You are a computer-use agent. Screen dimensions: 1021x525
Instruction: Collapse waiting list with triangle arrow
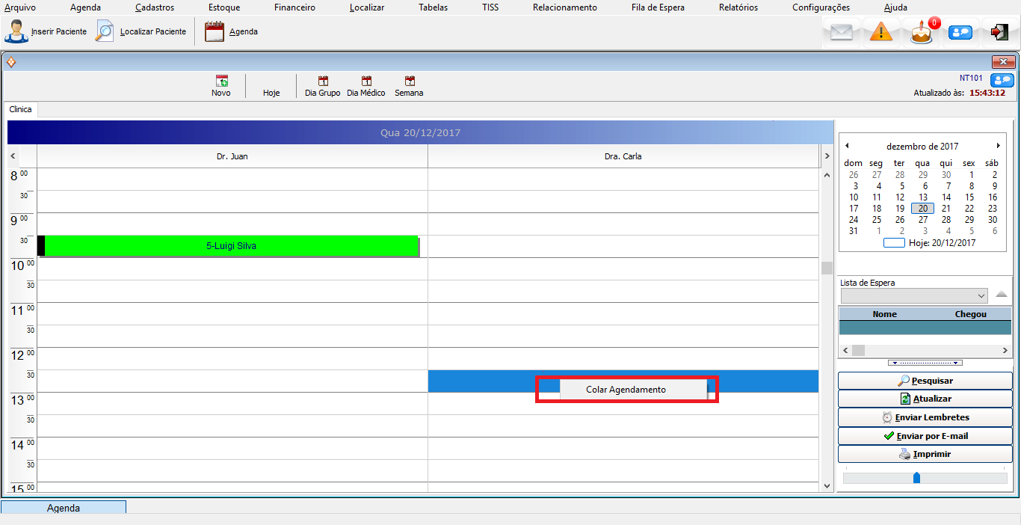pyautogui.click(x=1002, y=294)
